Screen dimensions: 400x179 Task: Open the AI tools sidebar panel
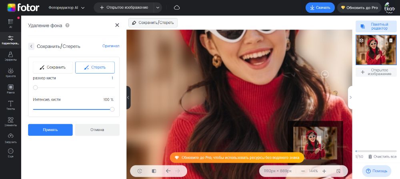pos(10,23)
